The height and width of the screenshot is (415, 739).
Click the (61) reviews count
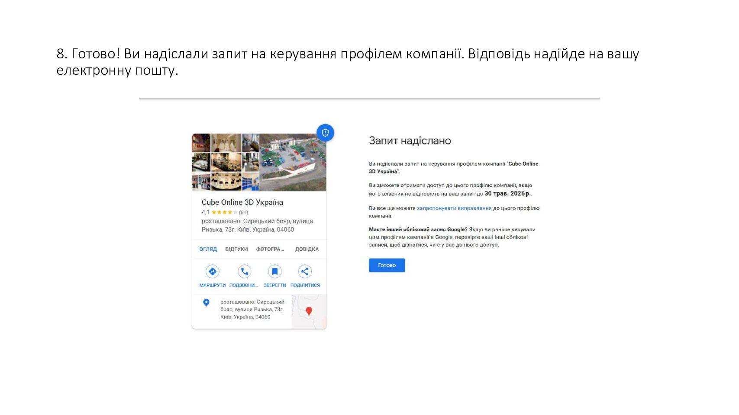tap(243, 212)
